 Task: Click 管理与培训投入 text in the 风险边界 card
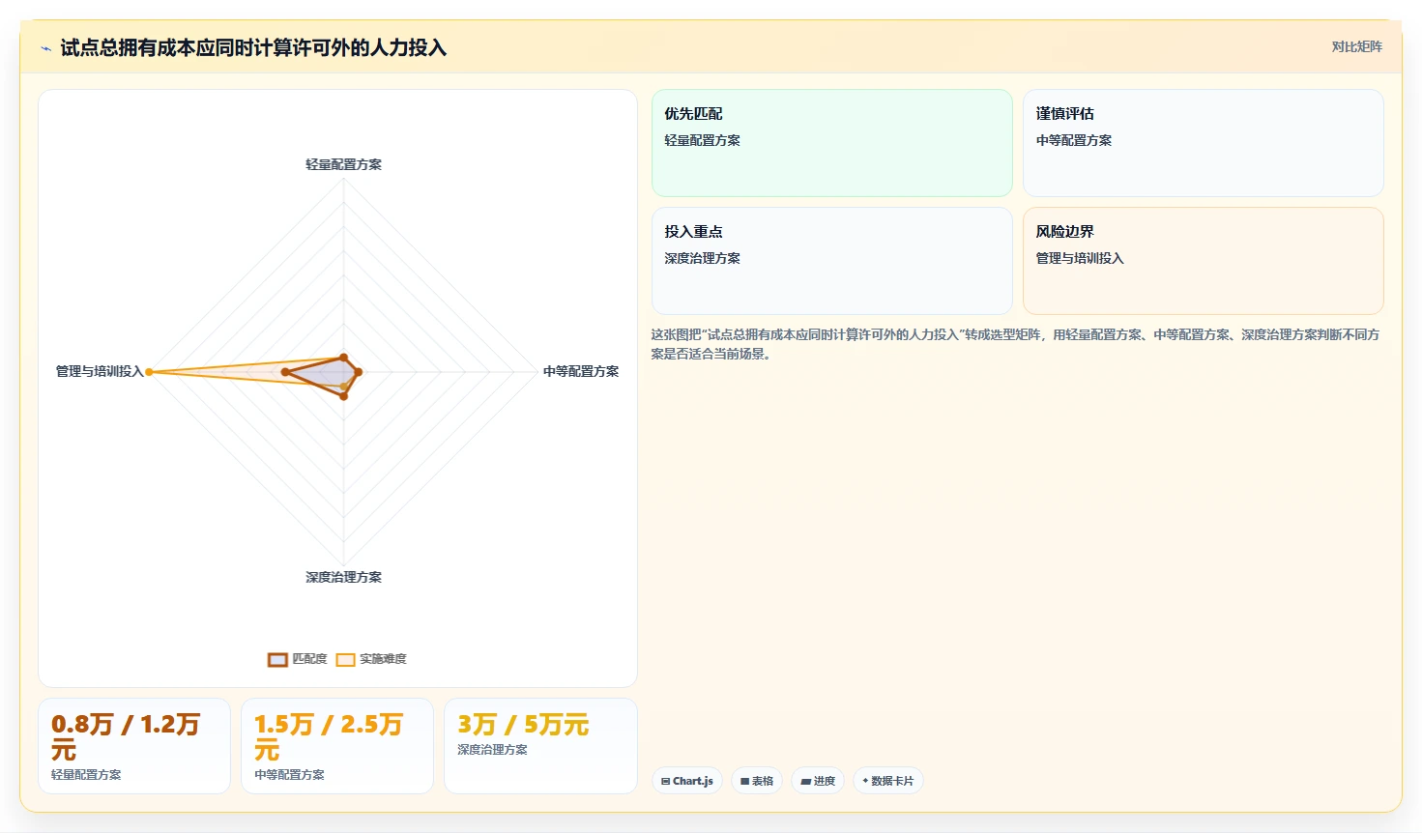click(x=1079, y=258)
